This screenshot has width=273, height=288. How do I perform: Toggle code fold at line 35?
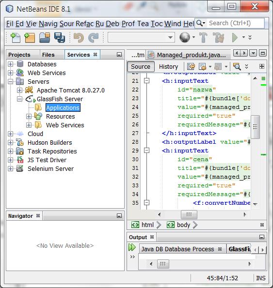(146, 203)
